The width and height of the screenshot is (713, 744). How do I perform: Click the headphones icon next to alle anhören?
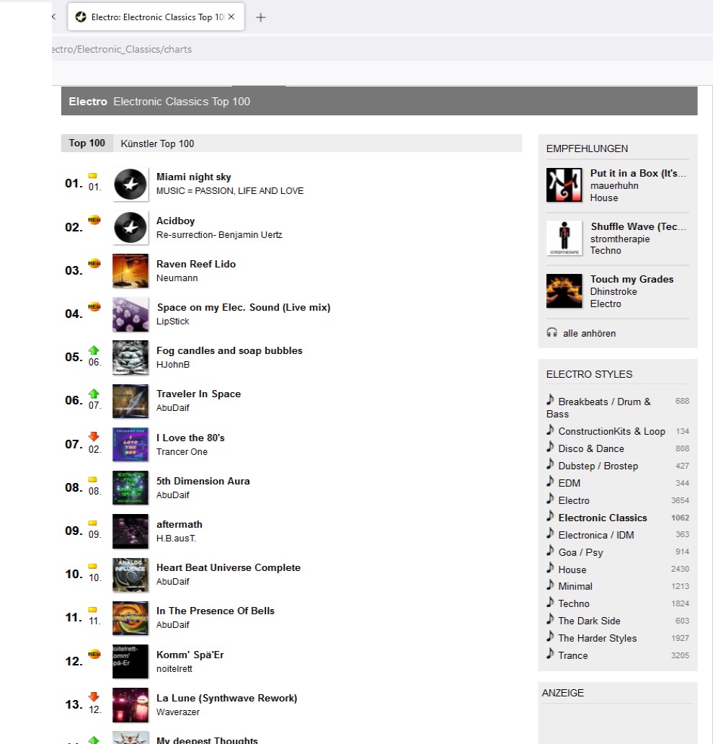[552, 333]
